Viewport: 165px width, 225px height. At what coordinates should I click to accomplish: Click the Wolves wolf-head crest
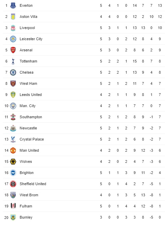coord(13,162)
